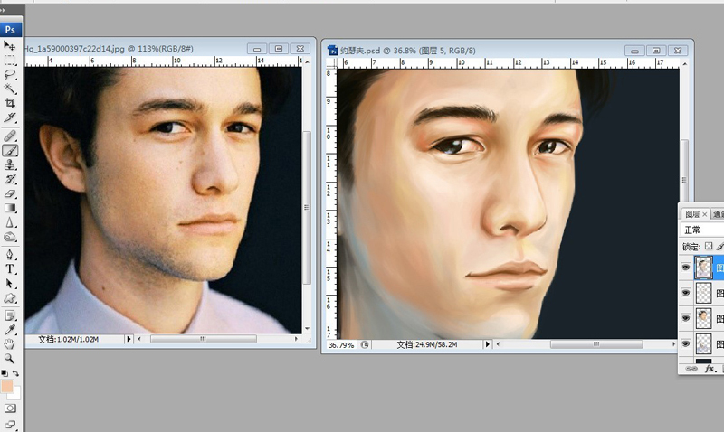
Task: Click scroll down arrow in jpg window
Action: (x=307, y=329)
